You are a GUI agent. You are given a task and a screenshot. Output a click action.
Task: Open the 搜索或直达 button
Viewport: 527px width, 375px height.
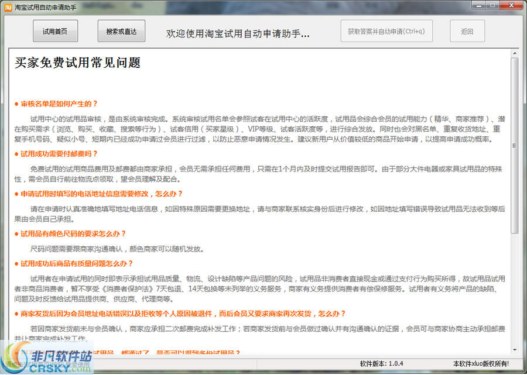tap(121, 31)
